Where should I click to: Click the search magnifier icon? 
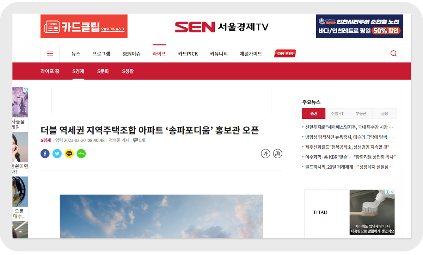[x=394, y=54]
